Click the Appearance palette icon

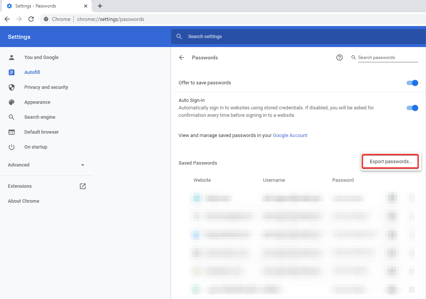tap(12, 102)
